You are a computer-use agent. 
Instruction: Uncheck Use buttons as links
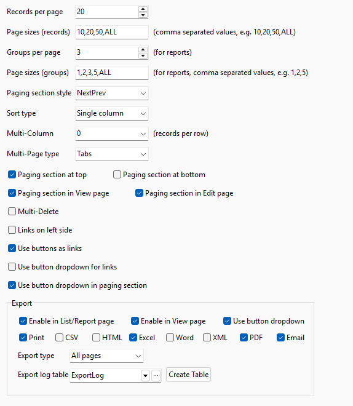(x=12, y=249)
